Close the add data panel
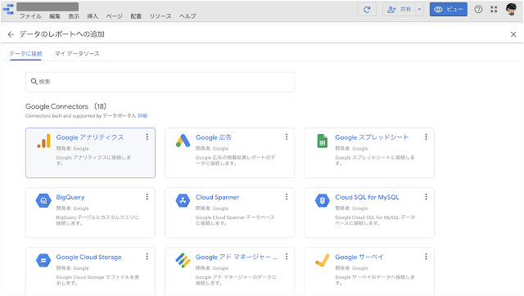The height and width of the screenshot is (296, 524). [513, 34]
